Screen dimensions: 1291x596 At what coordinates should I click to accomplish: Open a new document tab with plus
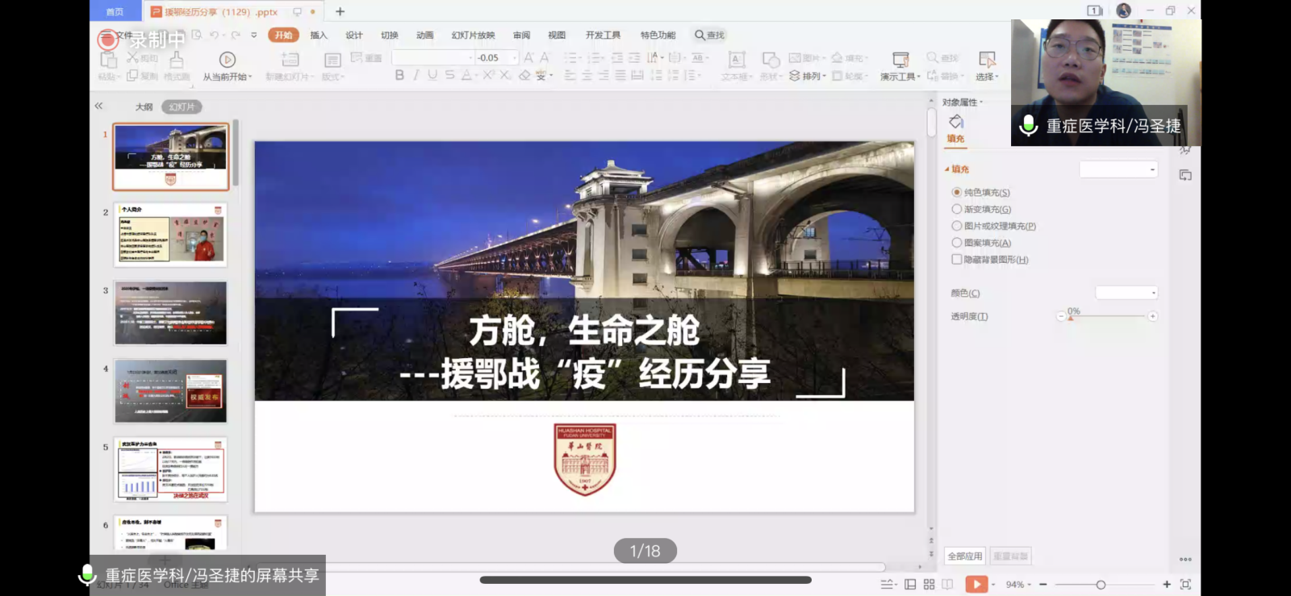(x=340, y=11)
